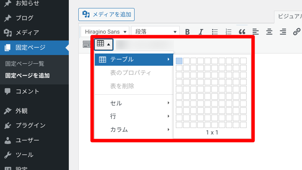Click the pages icon beside 固定ページ

(7, 47)
